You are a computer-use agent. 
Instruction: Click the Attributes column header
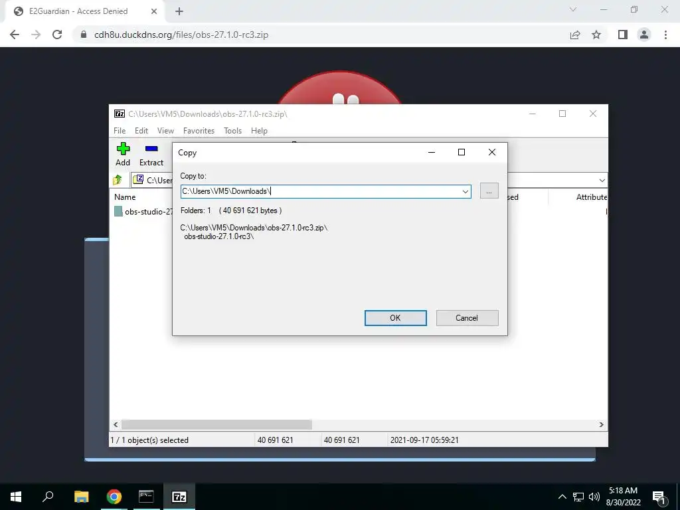592,197
